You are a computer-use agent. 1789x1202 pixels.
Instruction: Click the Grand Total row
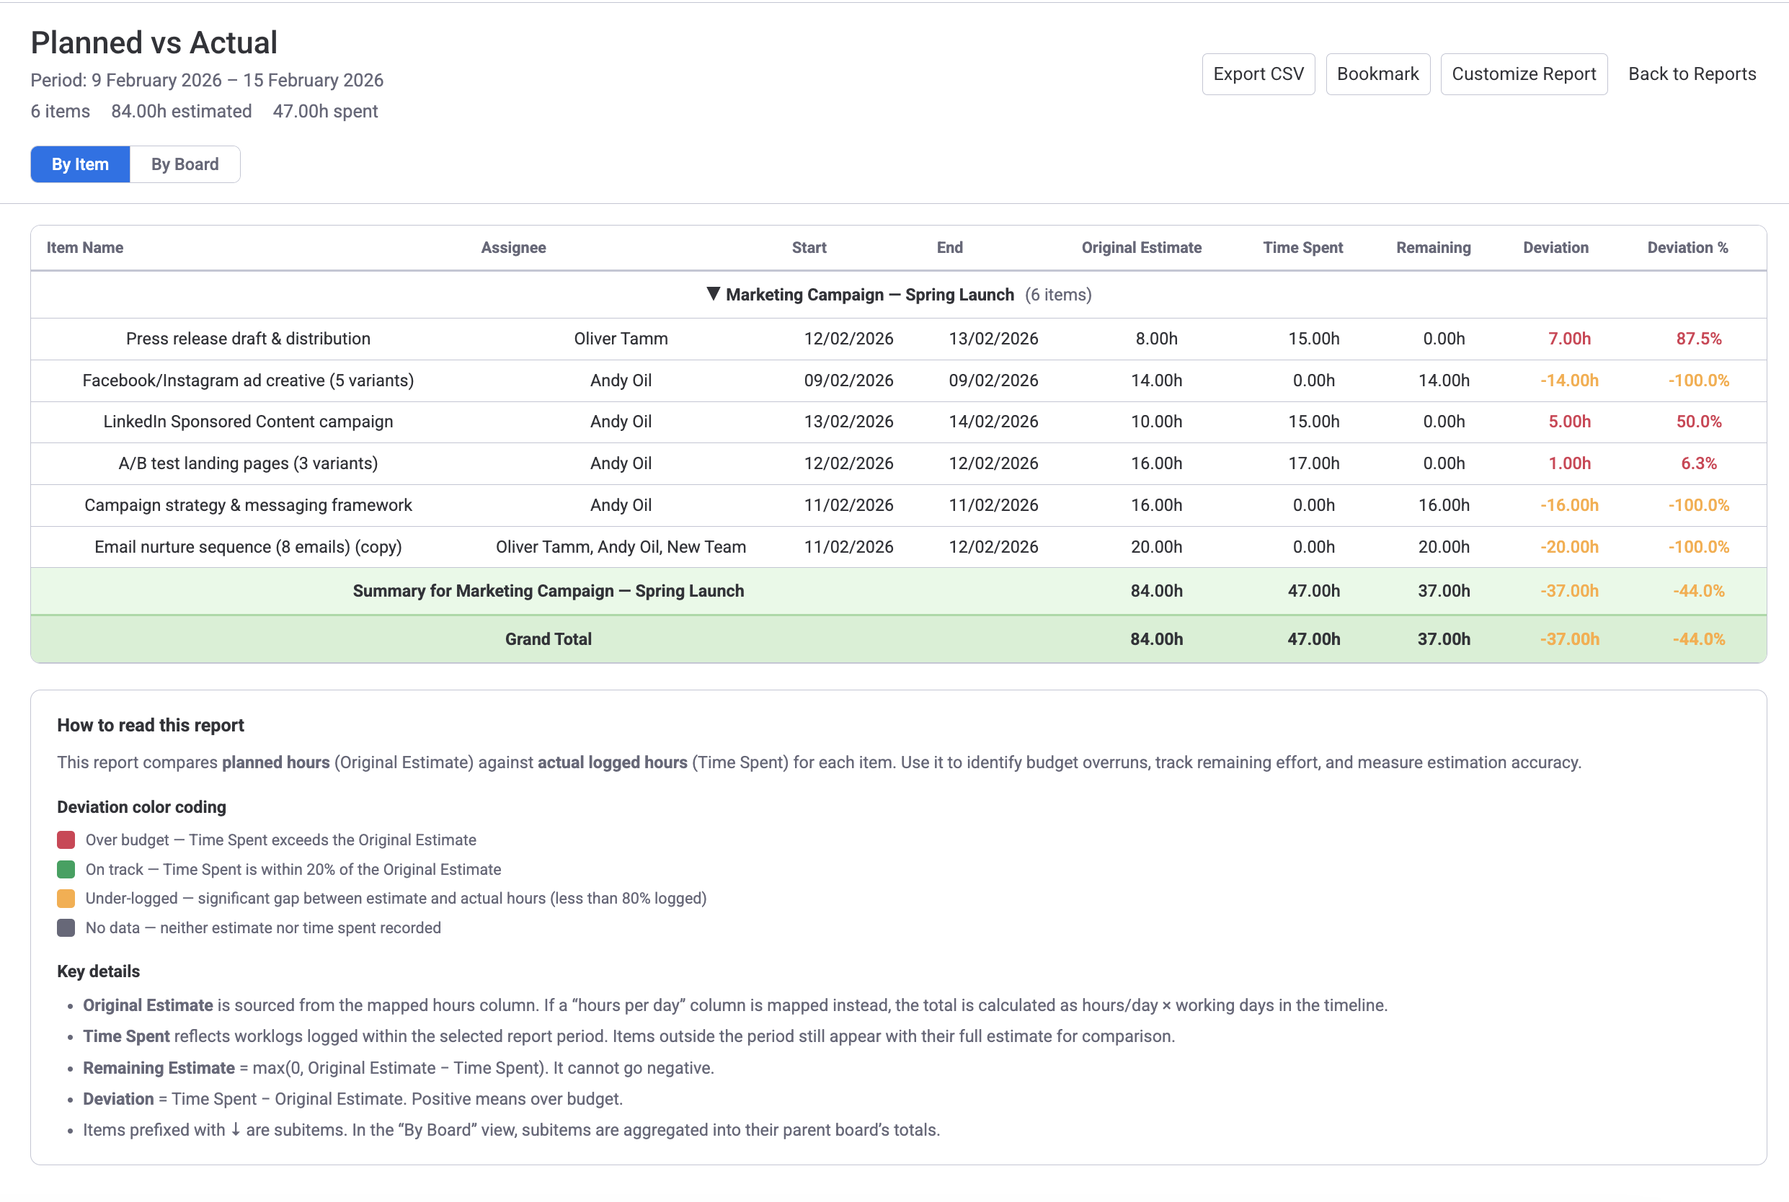click(548, 638)
